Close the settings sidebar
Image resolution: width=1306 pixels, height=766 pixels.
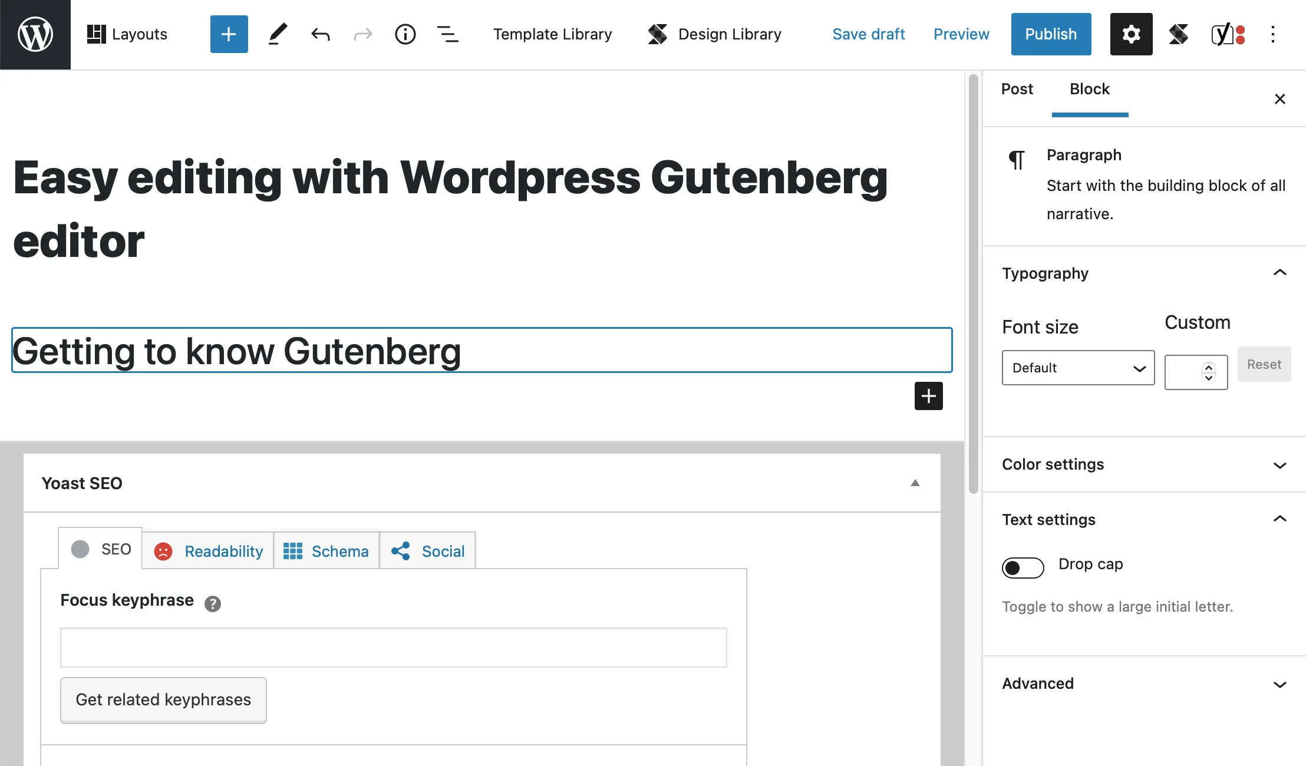pos(1280,98)
